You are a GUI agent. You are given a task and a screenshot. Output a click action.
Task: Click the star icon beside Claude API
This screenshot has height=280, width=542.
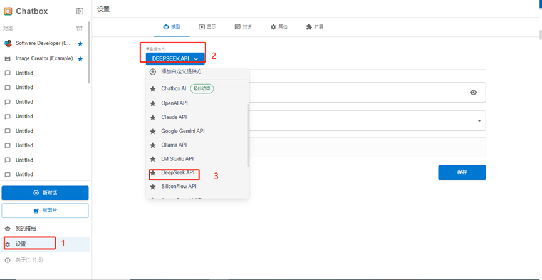tap(152, 118)
